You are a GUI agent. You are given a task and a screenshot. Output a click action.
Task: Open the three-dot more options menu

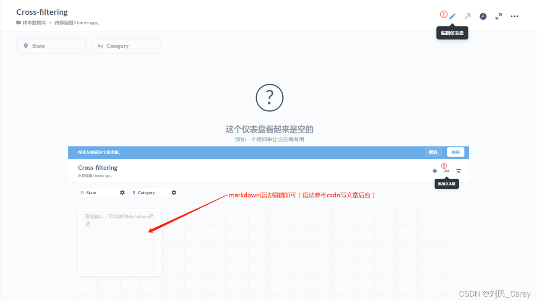pos(514,16)
